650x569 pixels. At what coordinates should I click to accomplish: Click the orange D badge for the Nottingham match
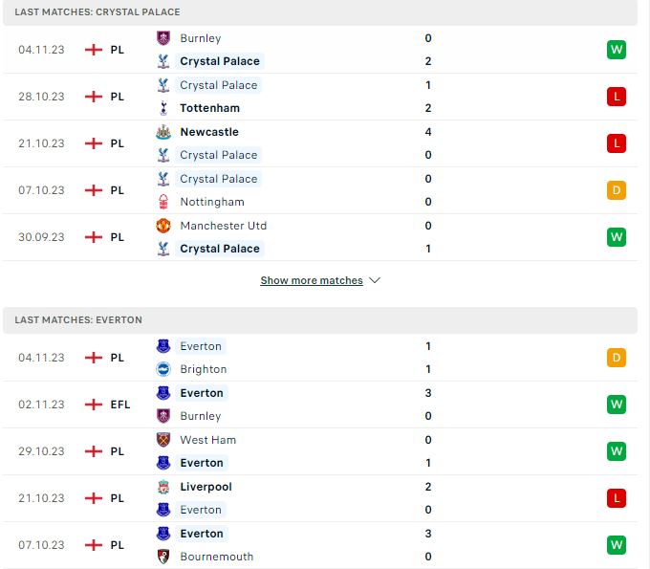pos(617,190)
